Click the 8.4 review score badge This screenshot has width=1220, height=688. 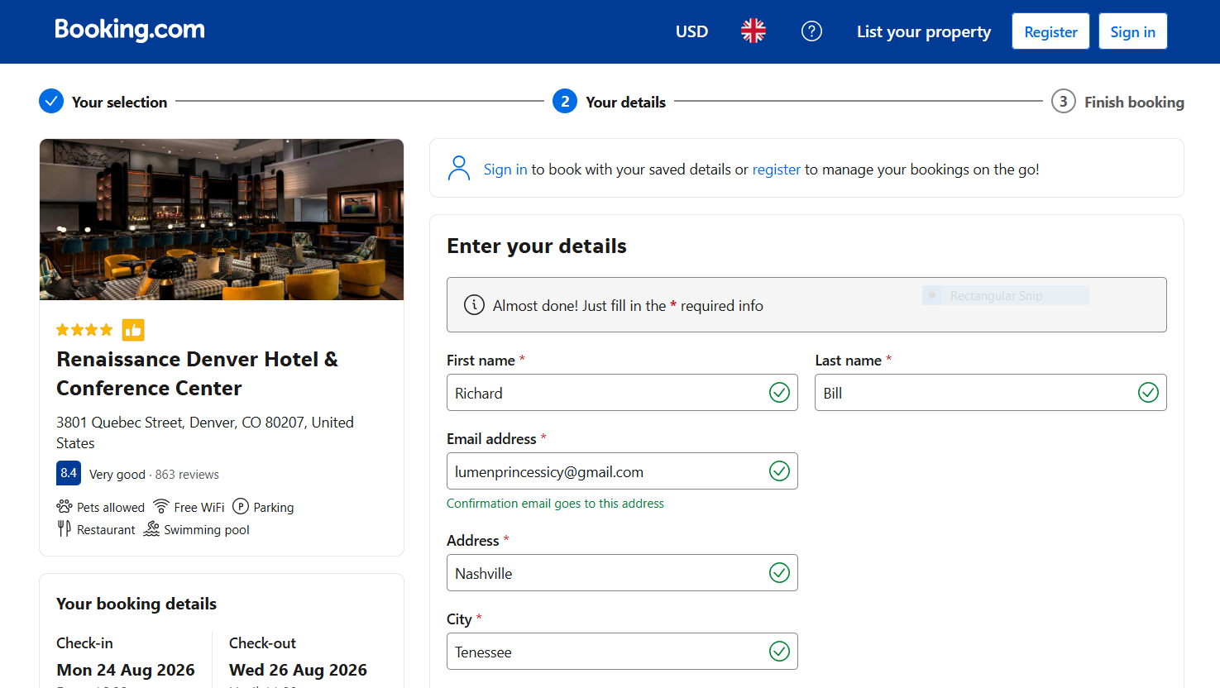click(x=69, y=473)
